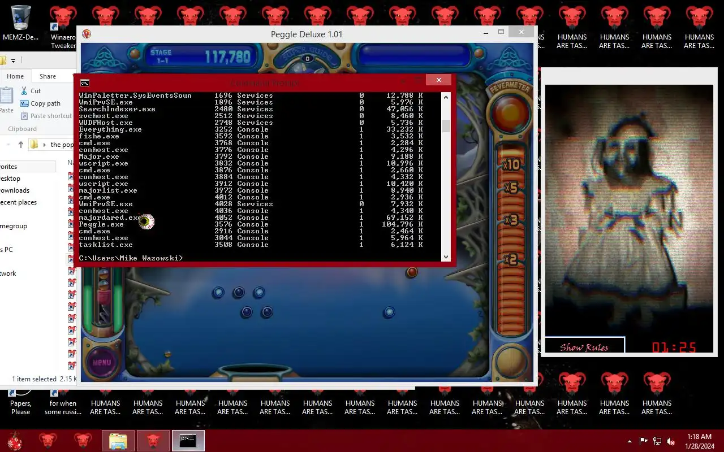Click the Fevermeter orange orb in Peggle

coord(509,115)
